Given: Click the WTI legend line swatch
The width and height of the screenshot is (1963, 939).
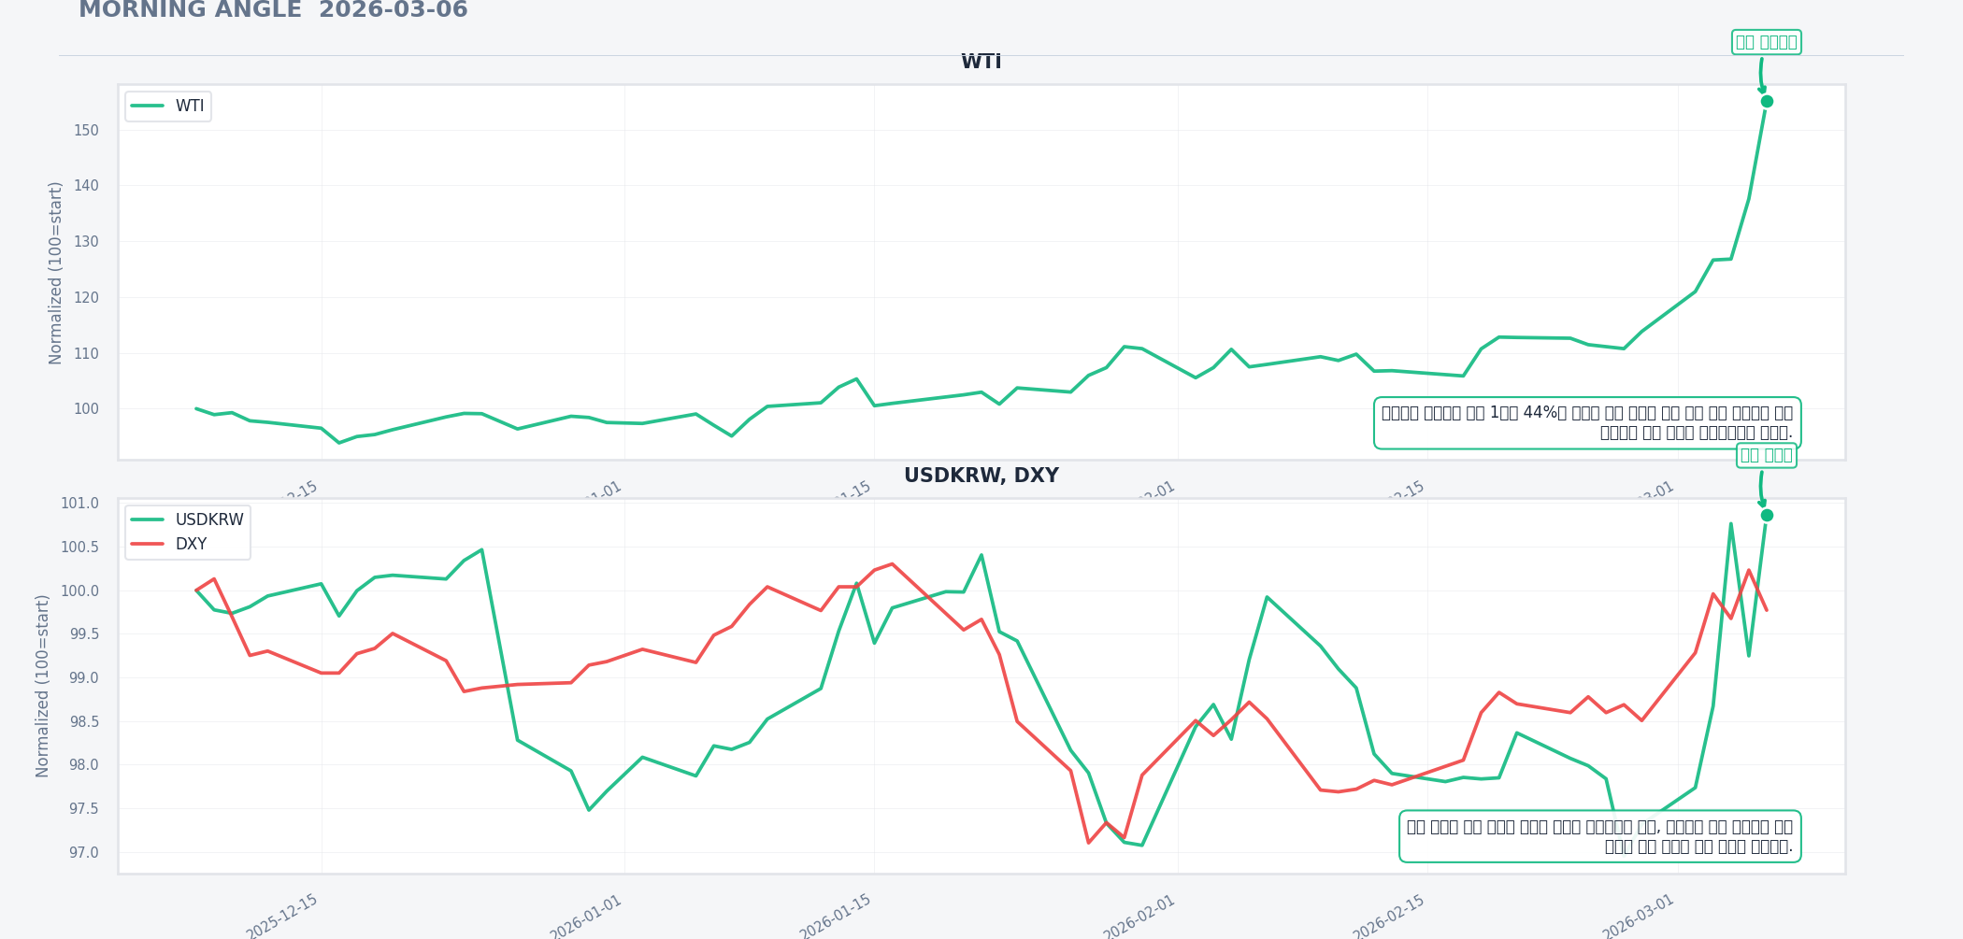Looking at the screenshot, I should 148,106.
